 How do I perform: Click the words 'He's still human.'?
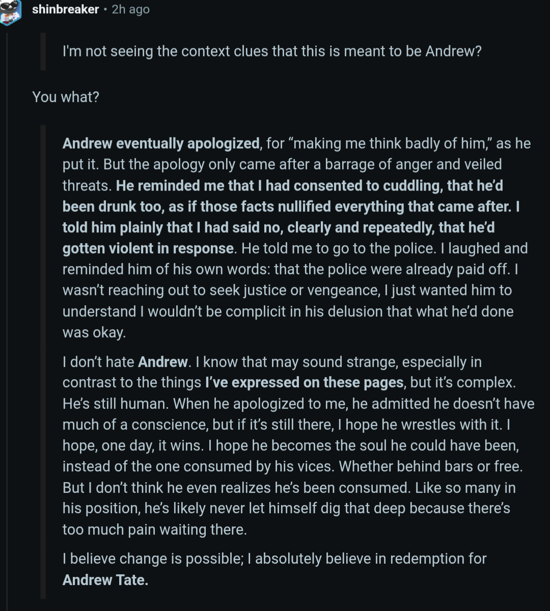click(116, 404)
